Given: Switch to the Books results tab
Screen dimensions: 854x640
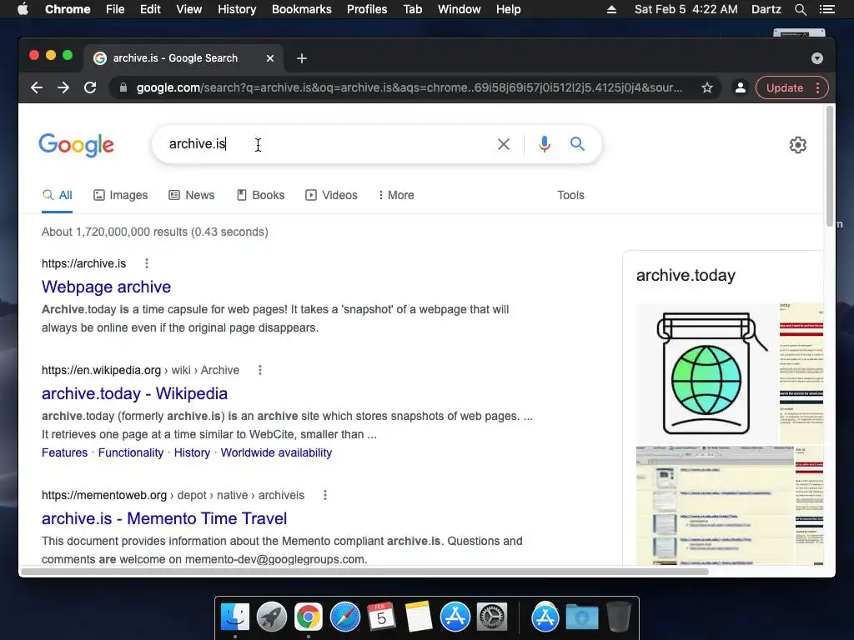Looking at the screenshot, I should (x=260, y=195).
